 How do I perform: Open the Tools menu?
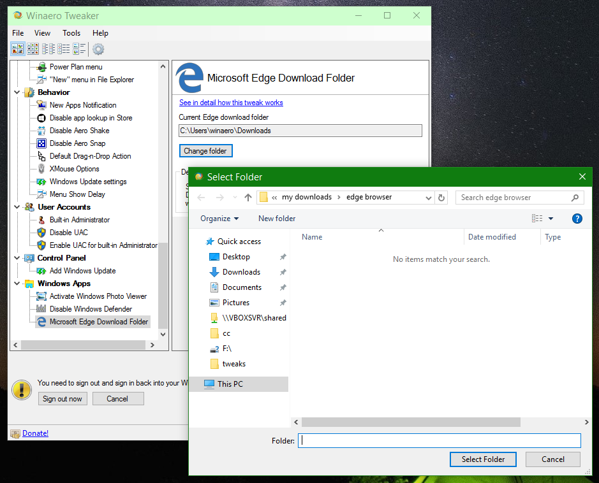coord(71,32)
